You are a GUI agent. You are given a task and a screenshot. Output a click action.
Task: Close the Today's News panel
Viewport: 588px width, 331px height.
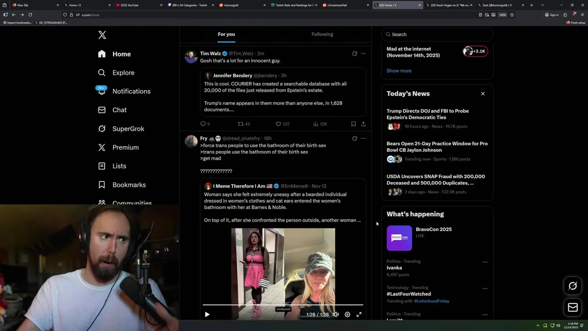pyautogui.click(x=483, y=94)
